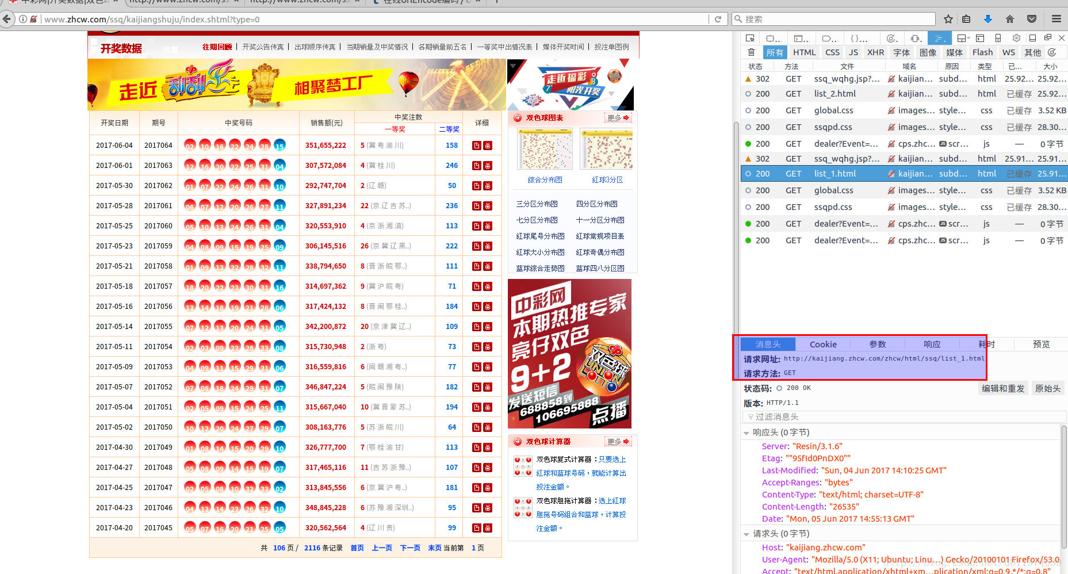
Task: Activate the element picker tool in devtools
Action: pos(751,38)
